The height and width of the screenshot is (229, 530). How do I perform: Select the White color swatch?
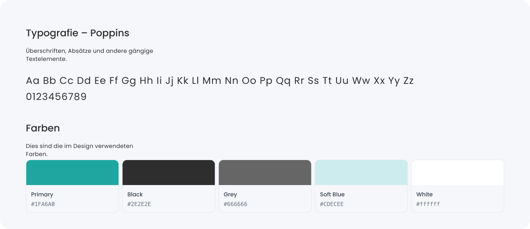(457, 173)
